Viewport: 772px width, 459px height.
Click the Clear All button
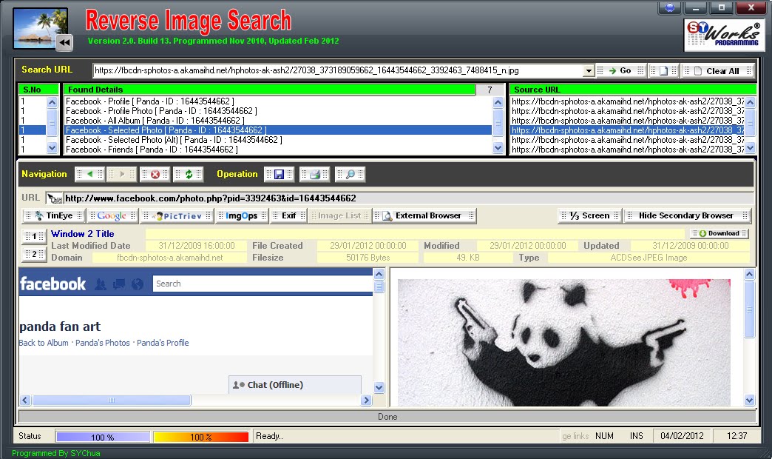718,71
